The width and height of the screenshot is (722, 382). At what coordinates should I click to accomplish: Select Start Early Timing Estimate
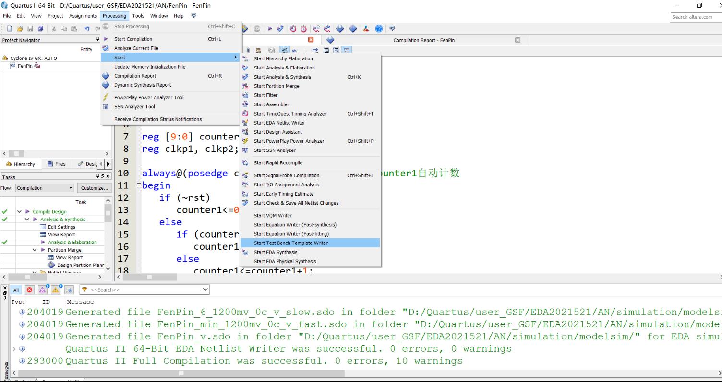tap(310, 194)
